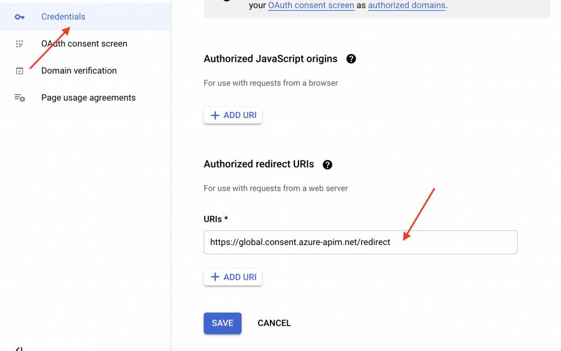561x351 pixels.
Task: Open Page usage agreements section
Action: [x=88, y=98]
